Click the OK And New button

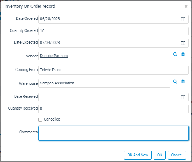138,155
